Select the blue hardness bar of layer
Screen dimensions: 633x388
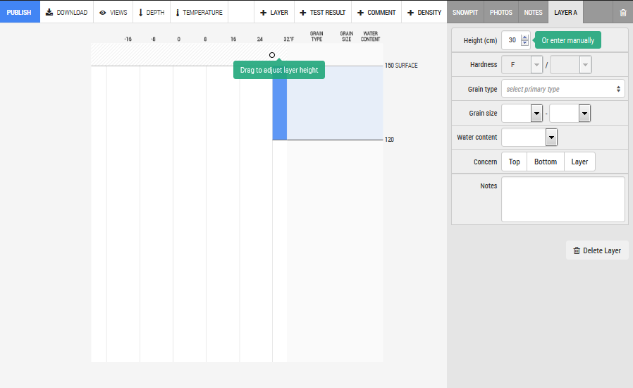279,109
